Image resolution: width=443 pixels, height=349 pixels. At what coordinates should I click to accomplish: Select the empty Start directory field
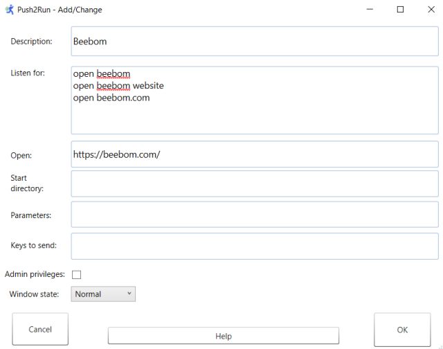(x=254, y=184)
